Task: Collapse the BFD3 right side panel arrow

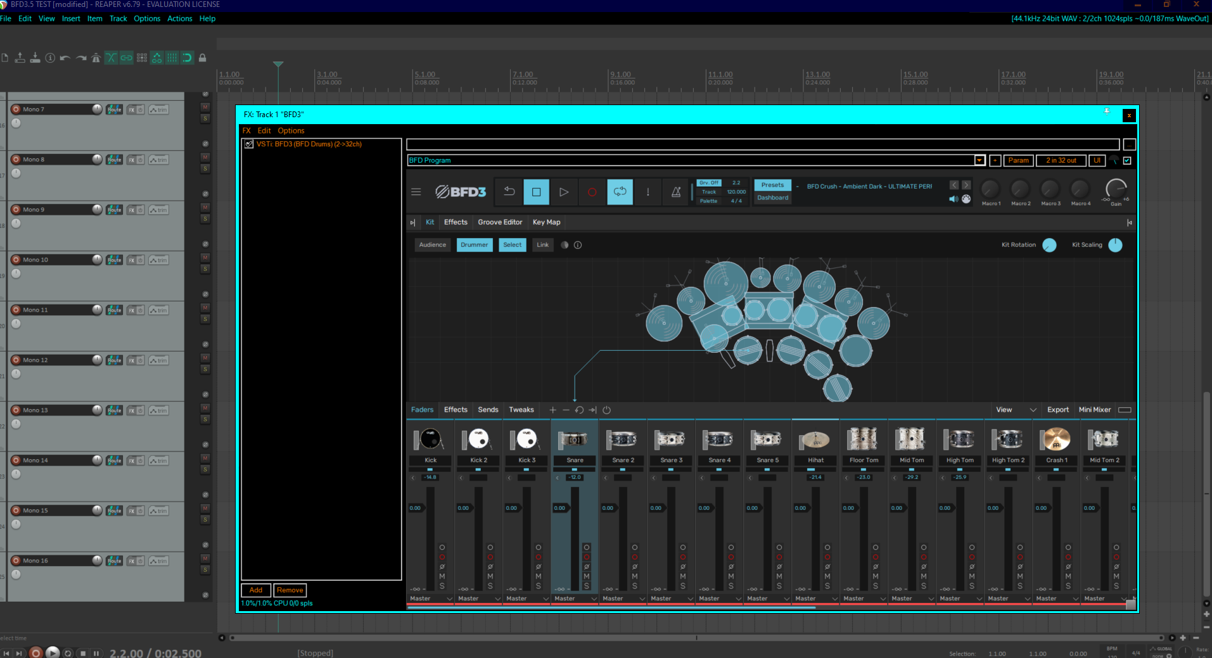Action: coord(1130,222)
